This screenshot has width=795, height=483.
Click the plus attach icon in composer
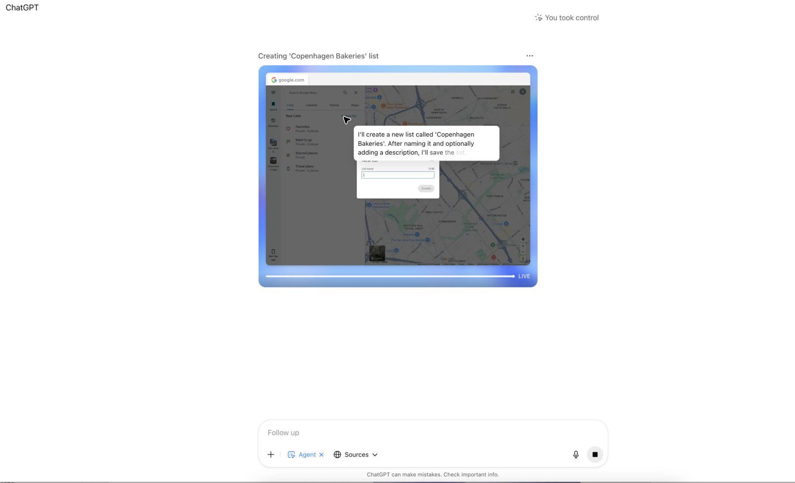point(271,454)
